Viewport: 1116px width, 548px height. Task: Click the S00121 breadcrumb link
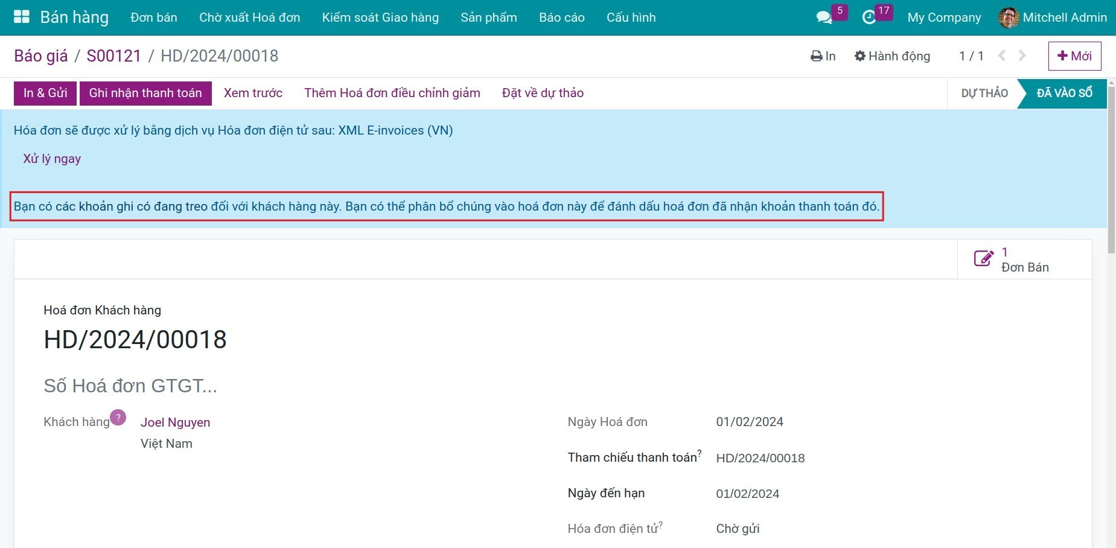coord(113,56)
